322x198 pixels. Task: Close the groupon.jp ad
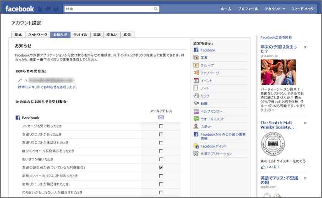click(x=305, y=47)
